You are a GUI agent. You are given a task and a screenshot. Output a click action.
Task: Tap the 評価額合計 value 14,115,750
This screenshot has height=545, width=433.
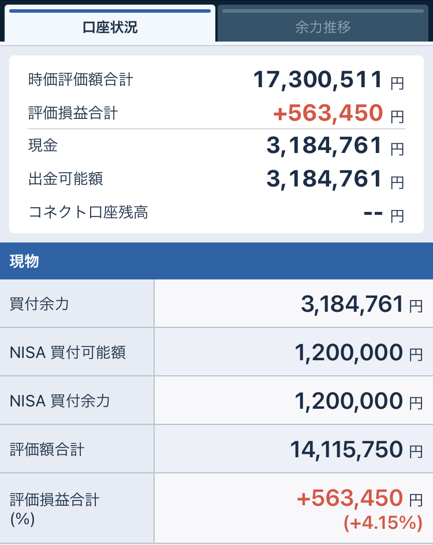346,449
